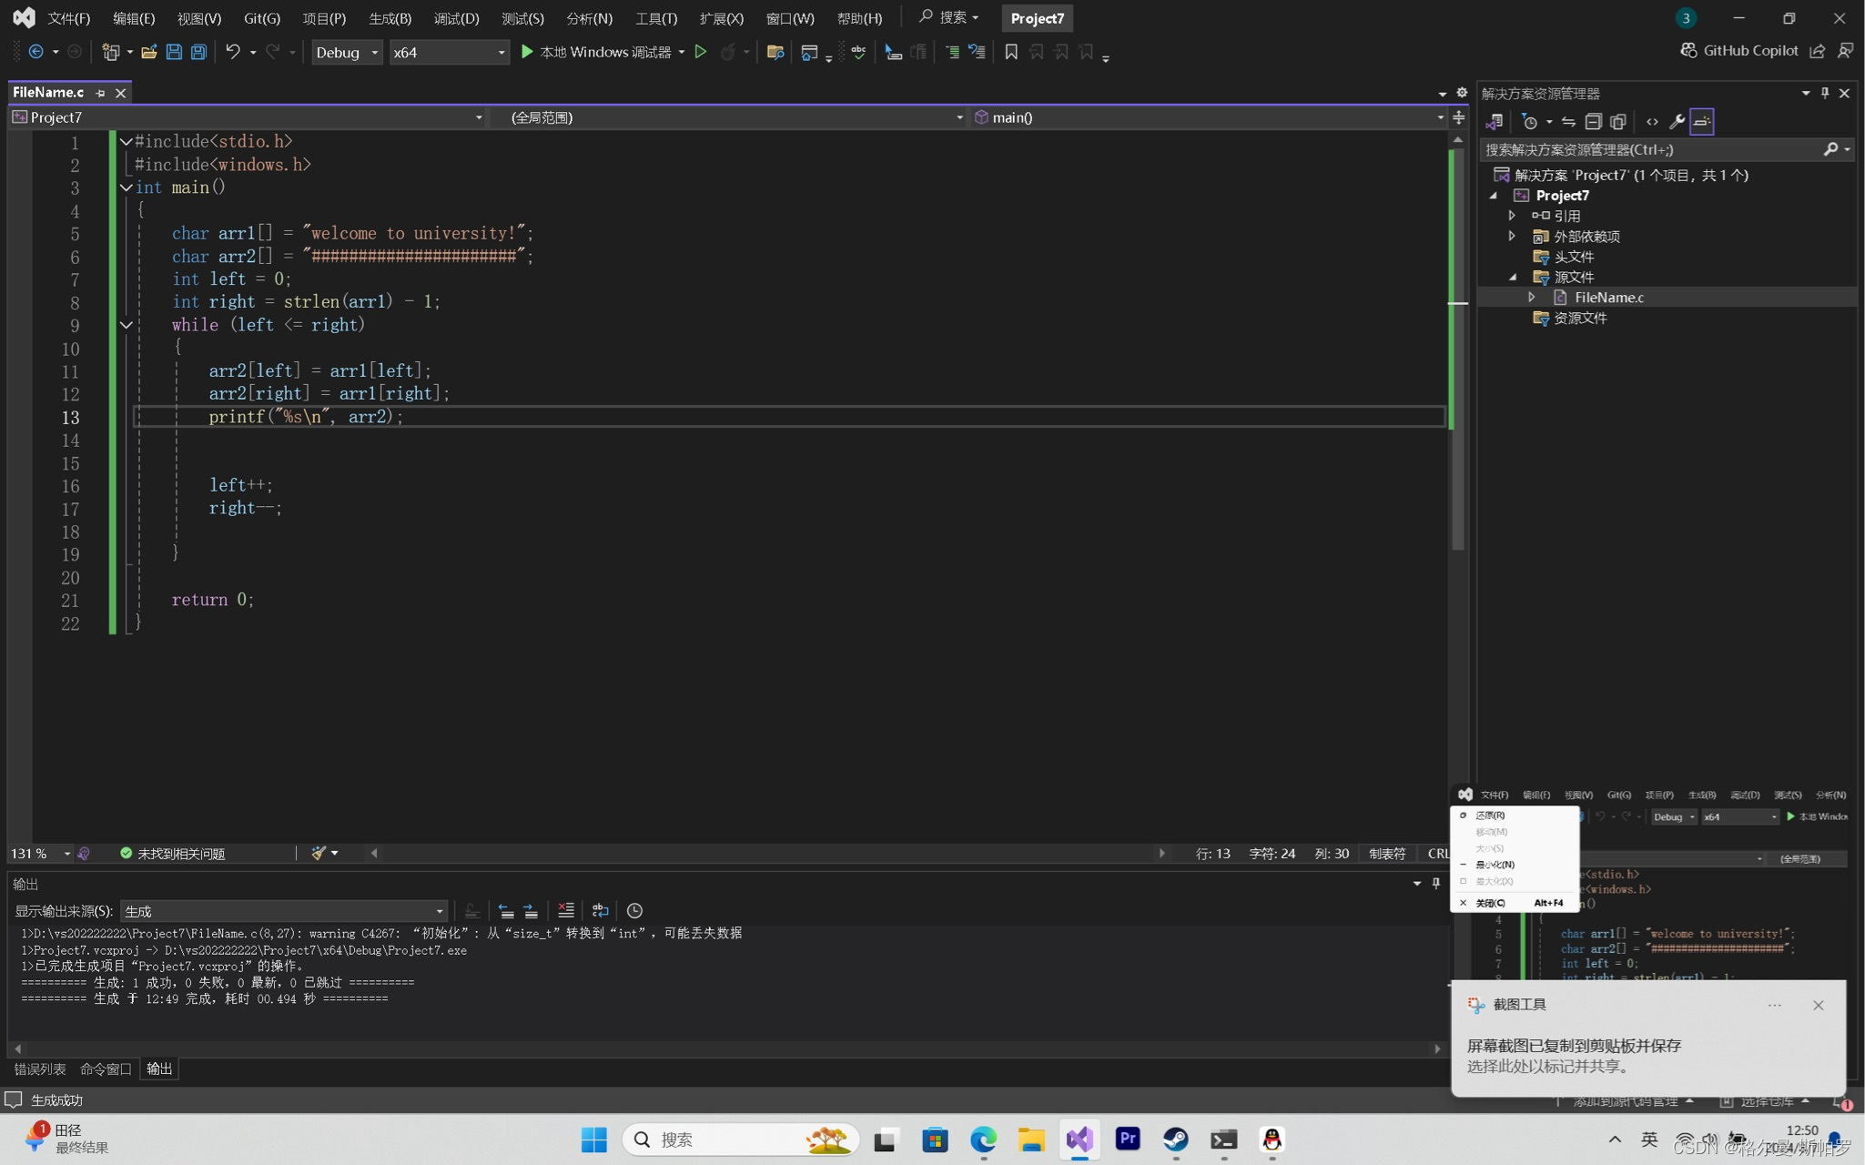Open the main() member dropdown
The width and height of the screenshot is (1865, 1165).
(1208, 117)
